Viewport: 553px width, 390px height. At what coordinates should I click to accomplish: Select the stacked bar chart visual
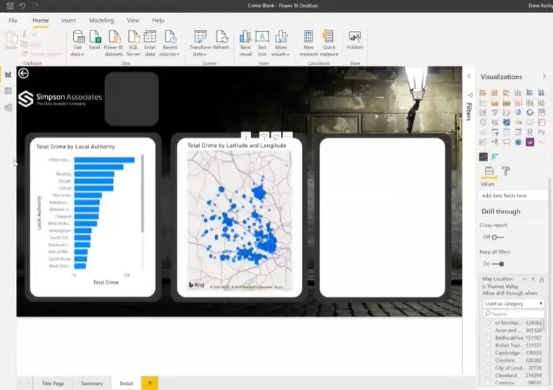484,93
